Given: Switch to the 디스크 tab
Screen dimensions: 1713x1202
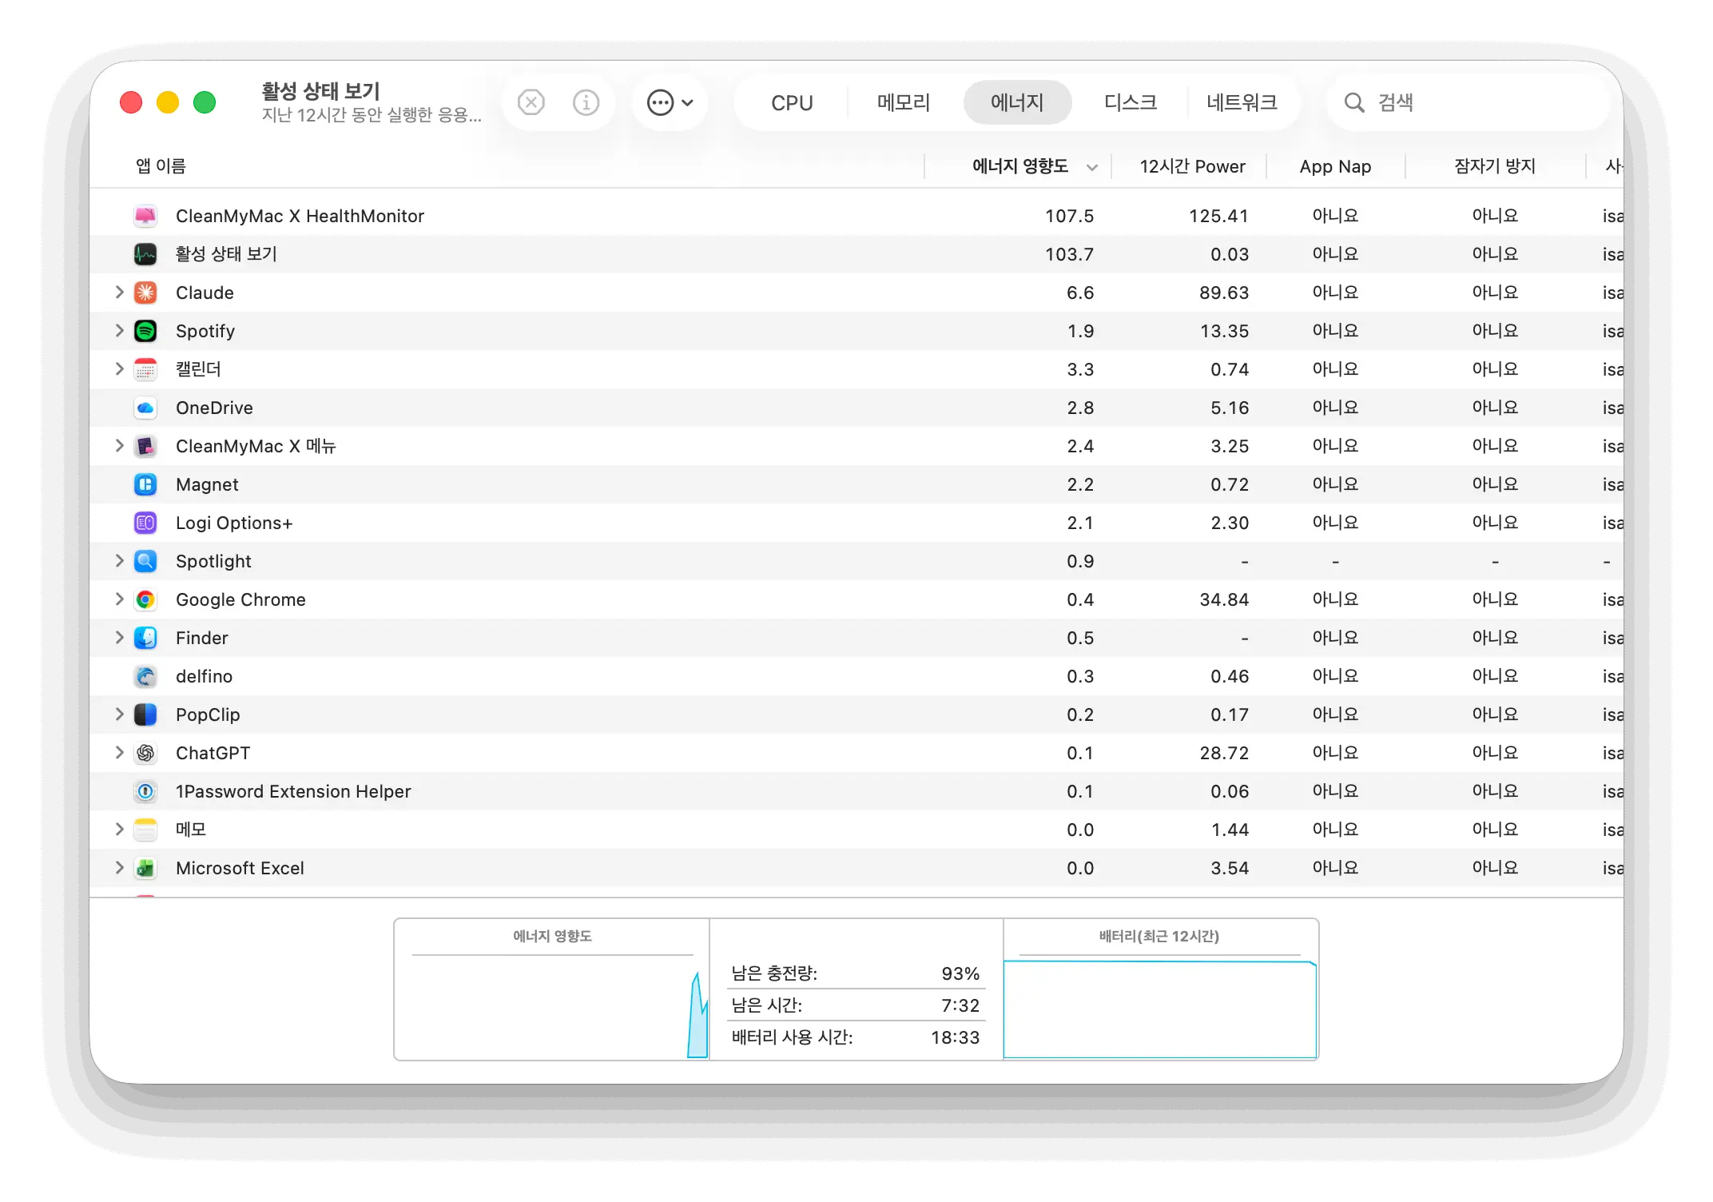Looking at the screenshot, I should click(x=1130, y=102).
